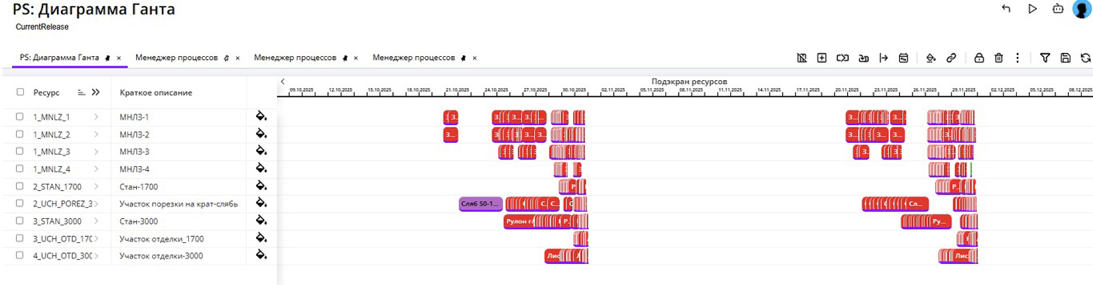Toggle the select-all checkbox beside Ресурс

pos(20,92)
